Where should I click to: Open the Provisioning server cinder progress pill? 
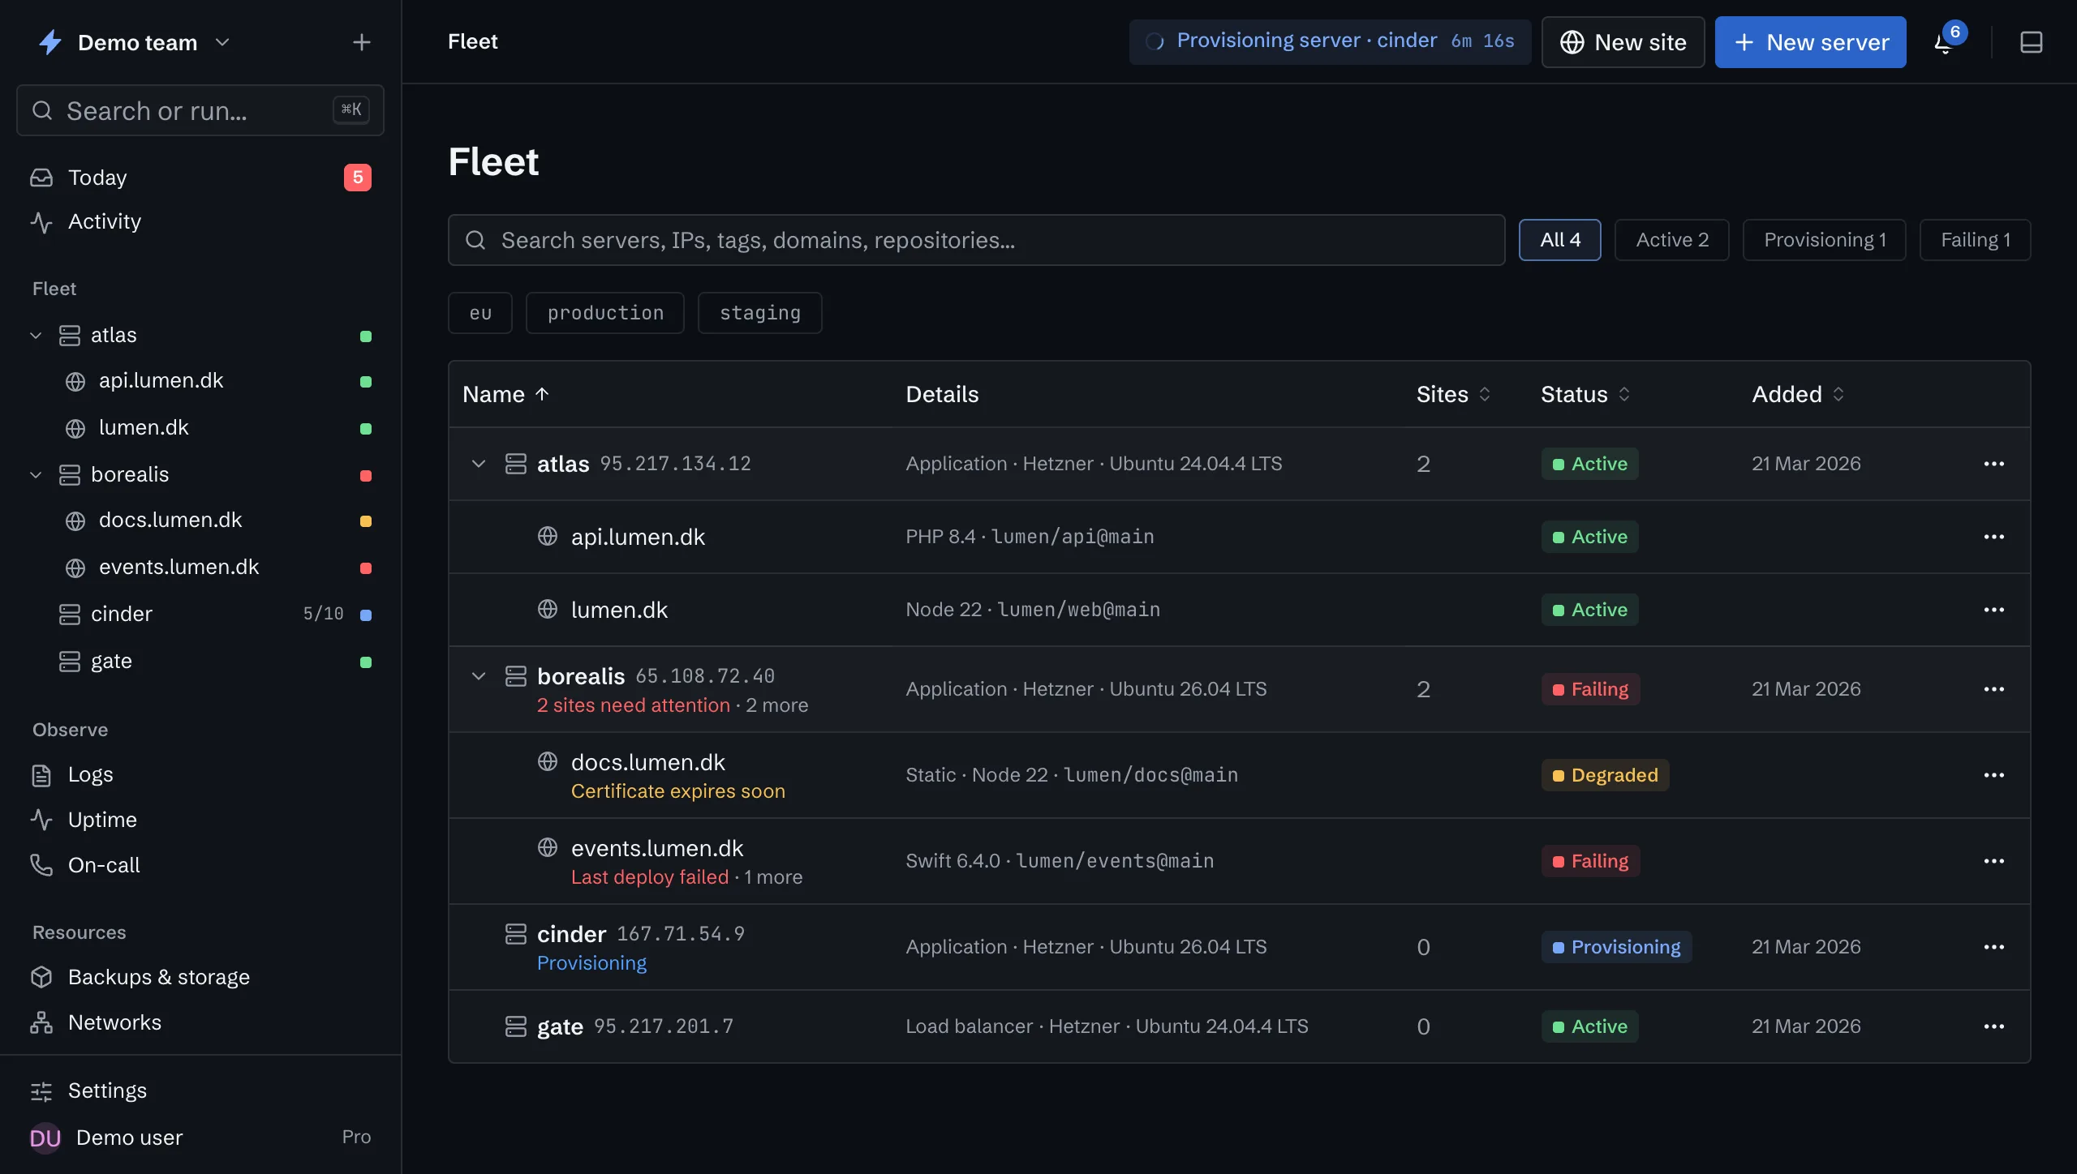pyautogui.click(x=1331, y=41)
